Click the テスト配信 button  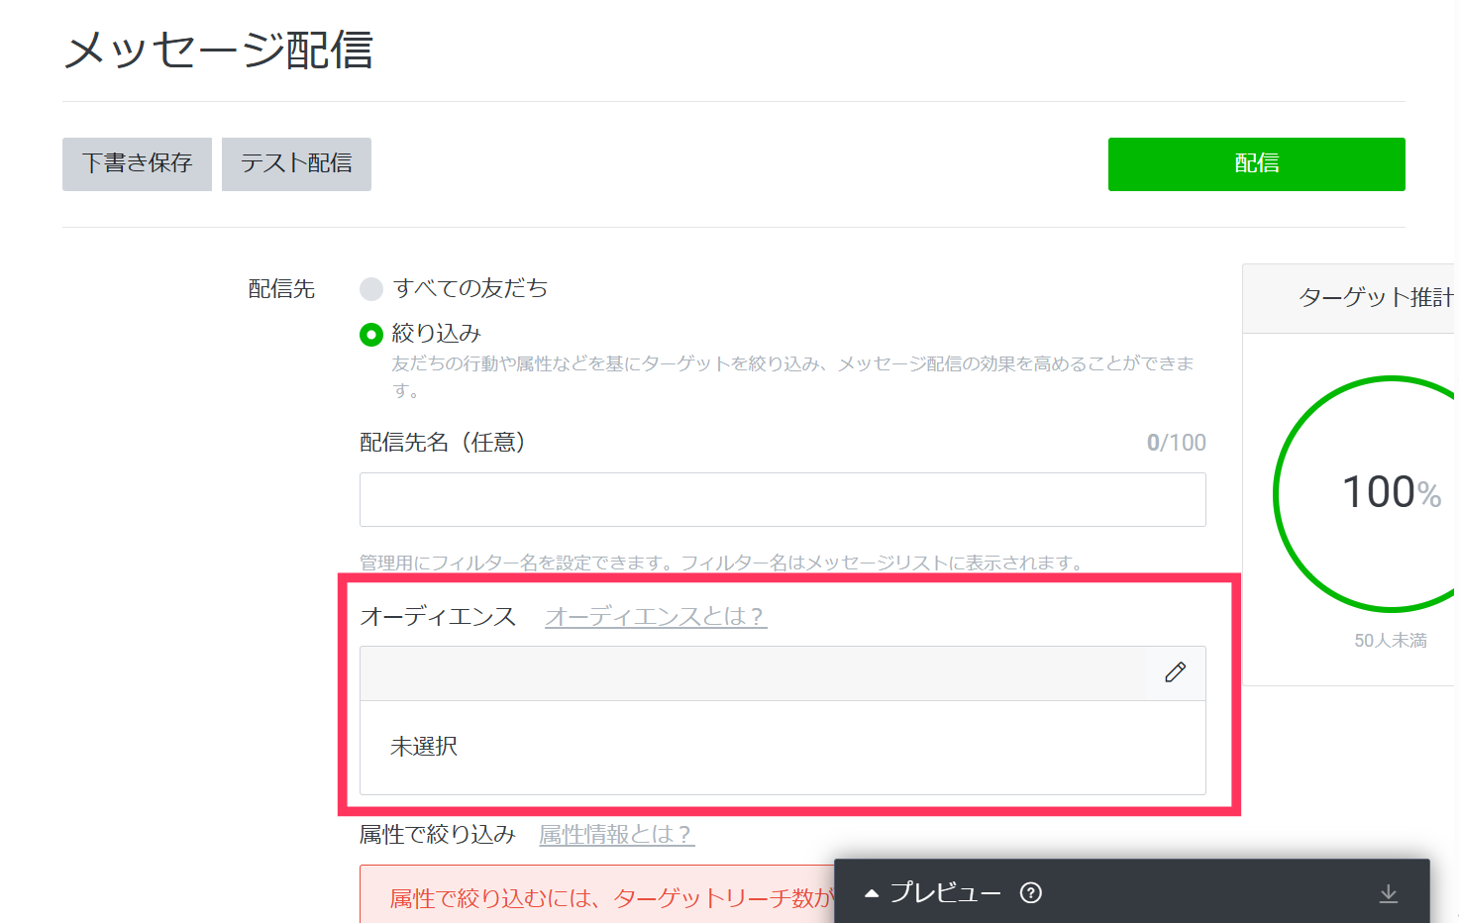point(296,164)
